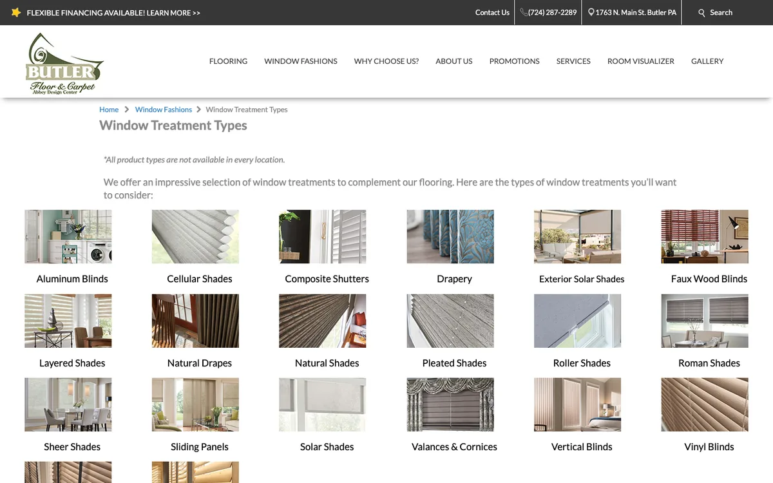Open the Roller Shades thumbnail image

(x=578, y=321)
